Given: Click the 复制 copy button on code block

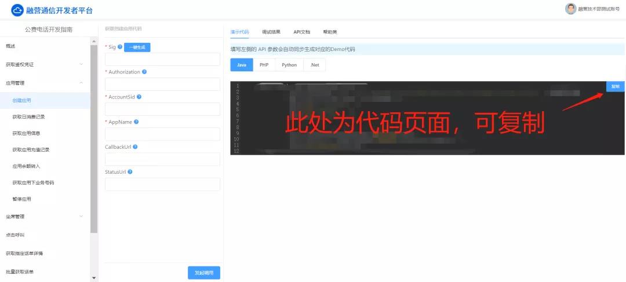Looking at the screenshot, I should pyautogui.click(x=615, y=86).
